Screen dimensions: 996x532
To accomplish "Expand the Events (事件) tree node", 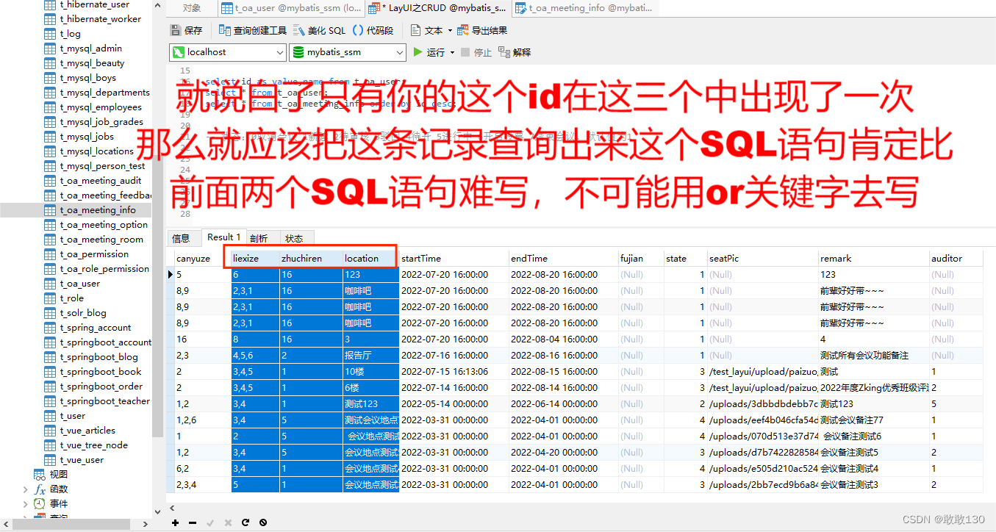I will click(26, 503).
